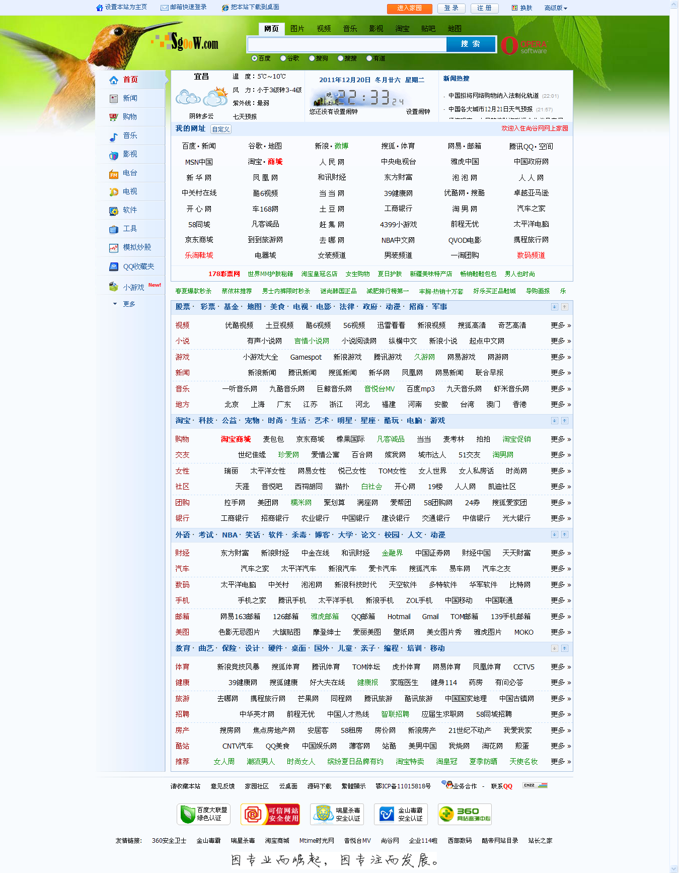Screen dimensions: 679x873
Task: Click the 换肤 skin color changer
Action: [522, 8]
